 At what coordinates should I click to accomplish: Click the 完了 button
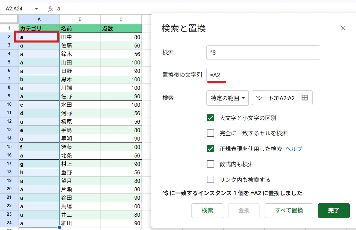click(334, 210)
